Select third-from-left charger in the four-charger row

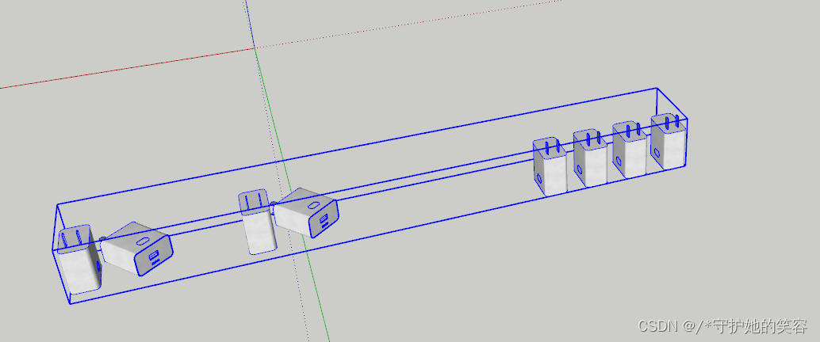(x=630, y=150)
